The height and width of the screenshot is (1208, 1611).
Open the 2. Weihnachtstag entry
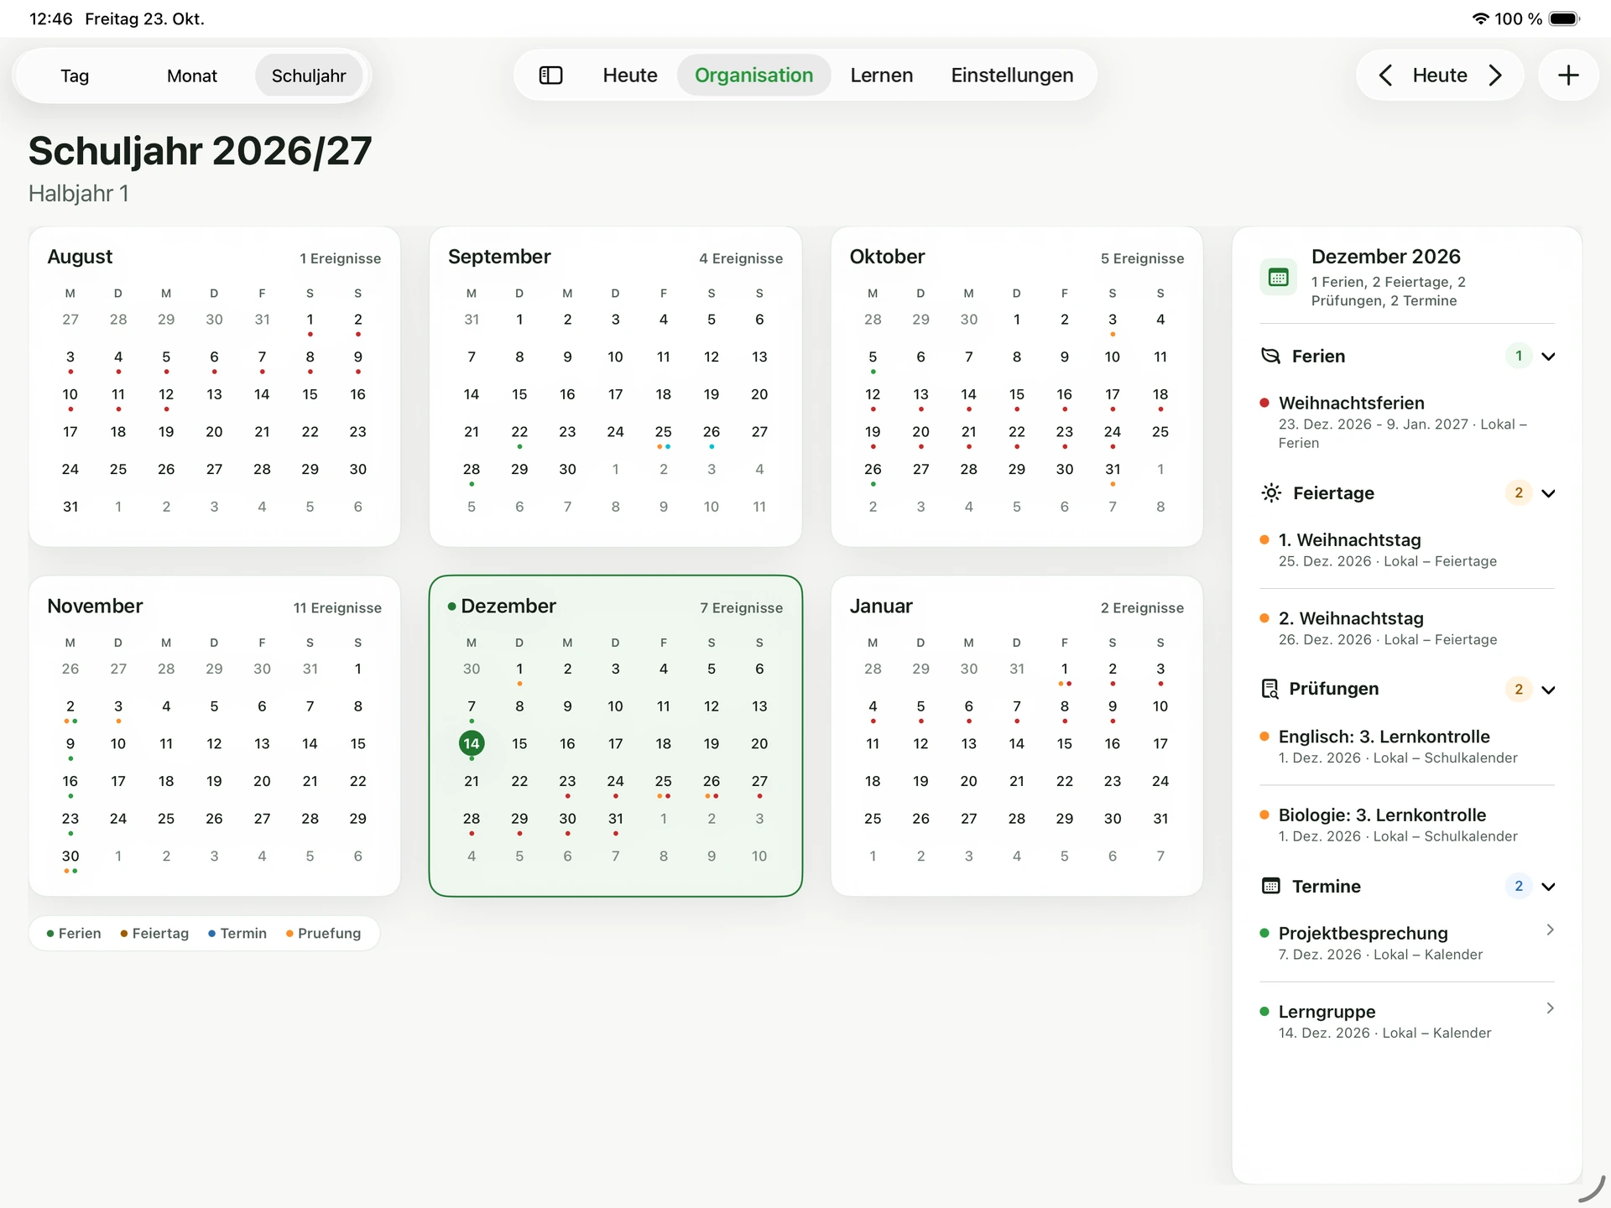click(x=1407, y=627)
